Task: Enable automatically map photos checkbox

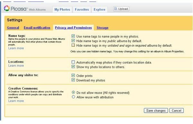Action: tap(73, 62)
